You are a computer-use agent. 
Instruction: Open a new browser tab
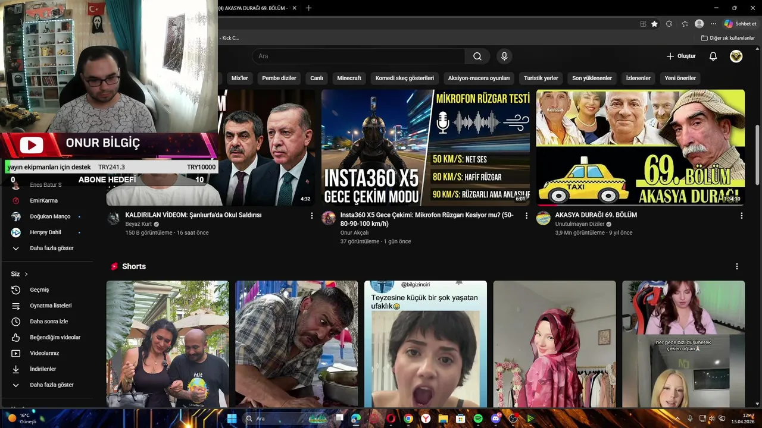coord(308,8)
